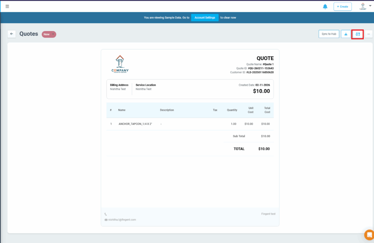Click the nishitha.t@fingent.com email address
This screenshot has width=374, height=243.
[122, 220]
